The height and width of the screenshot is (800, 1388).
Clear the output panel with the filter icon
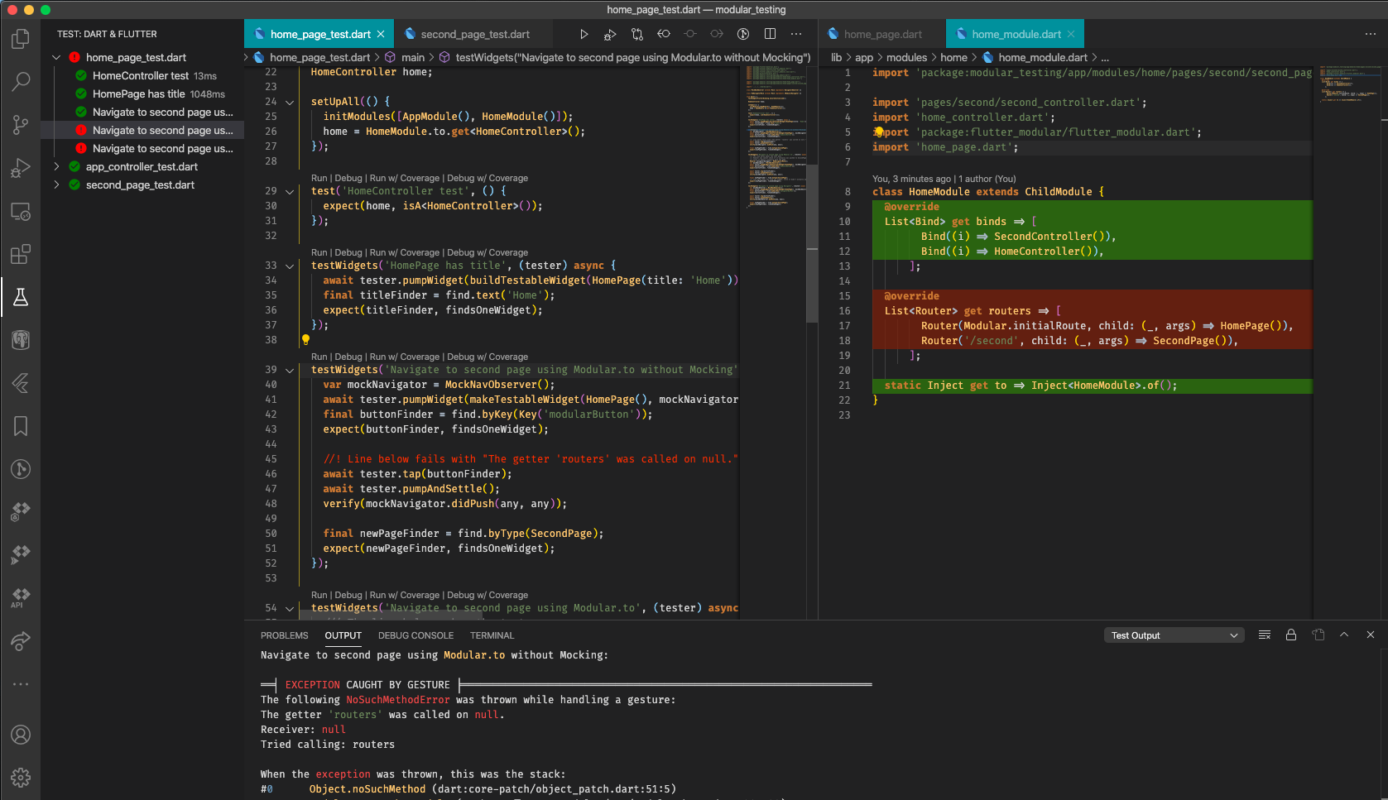(1264, 635)
